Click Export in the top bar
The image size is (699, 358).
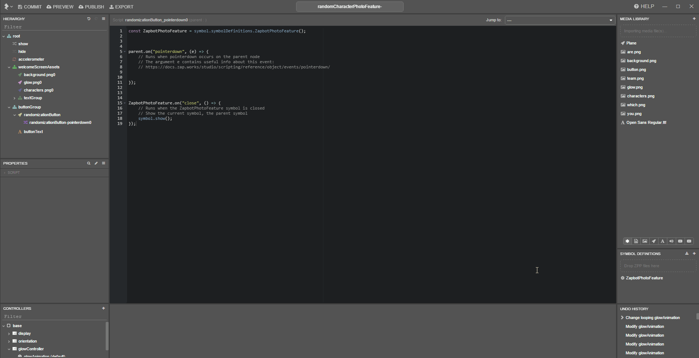click(122, 7)
